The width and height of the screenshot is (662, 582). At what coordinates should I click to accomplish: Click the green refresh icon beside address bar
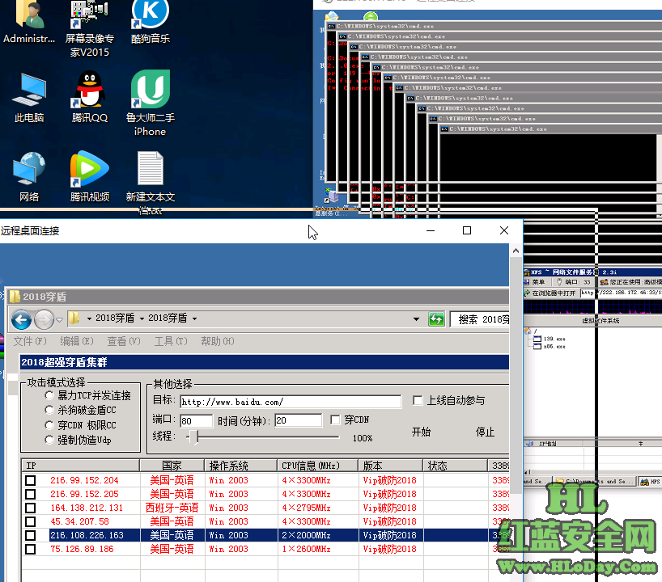(x=436, y=319)
